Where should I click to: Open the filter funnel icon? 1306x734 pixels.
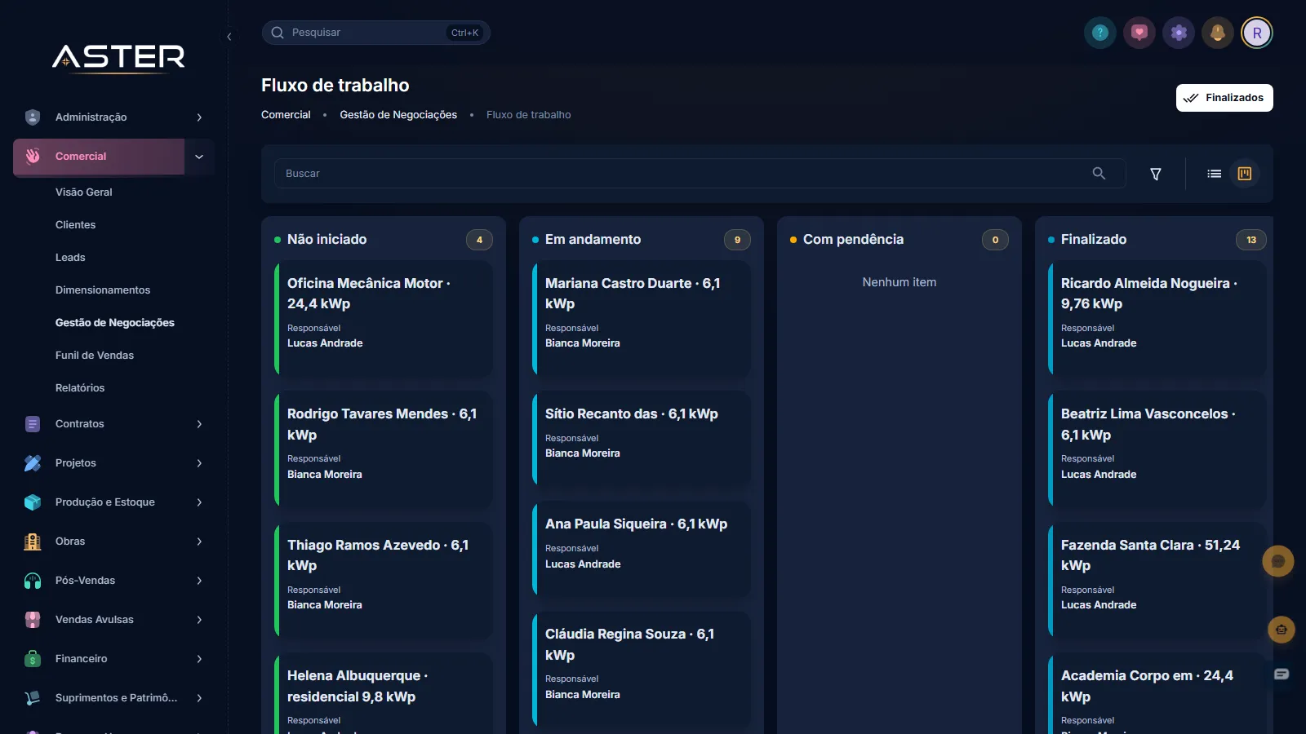[x=1156, y=174]
